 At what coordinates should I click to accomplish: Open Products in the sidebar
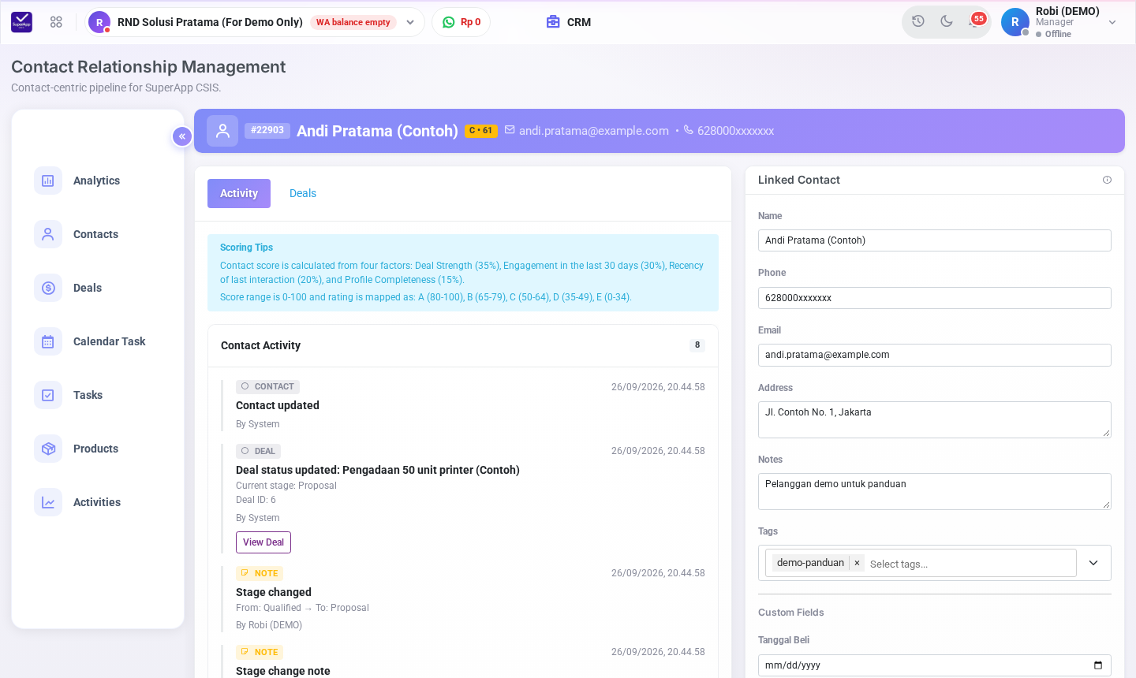pyautogui.click(x=98, y=449)
